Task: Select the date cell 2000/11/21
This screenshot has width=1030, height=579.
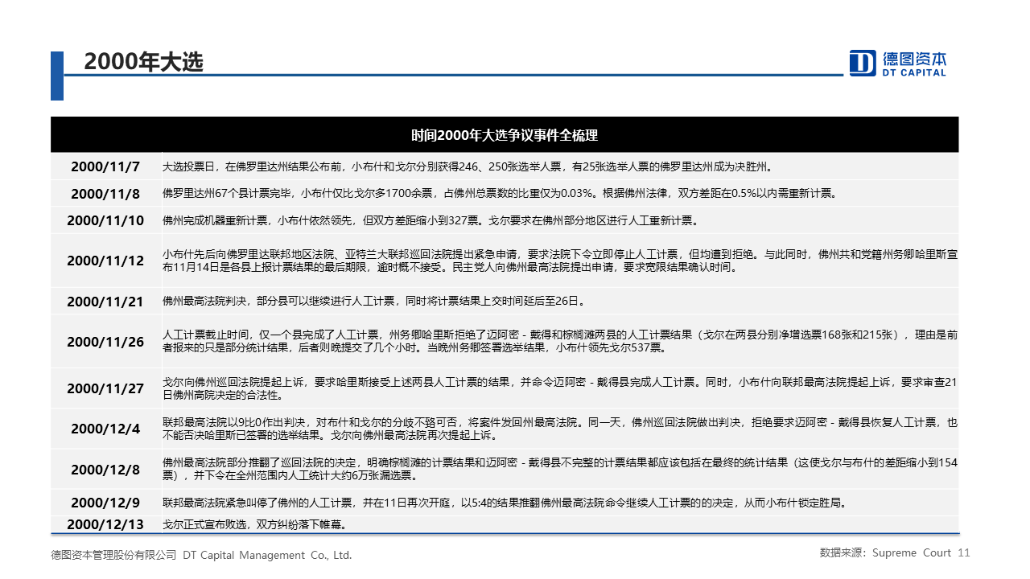Action: coord(105,302)
